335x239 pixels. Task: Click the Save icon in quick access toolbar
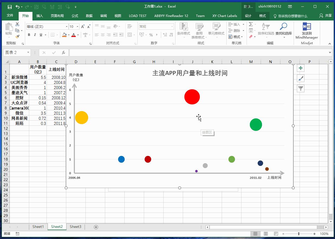pyautogui.click(x=10, y=7)
